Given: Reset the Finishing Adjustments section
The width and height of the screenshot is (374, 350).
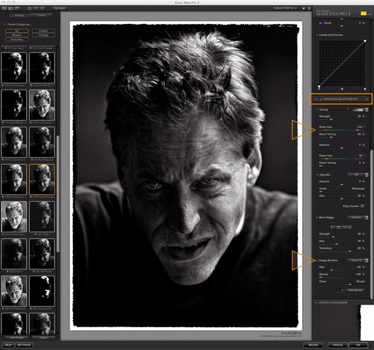Looking at the screenshot, I should 366,99.
